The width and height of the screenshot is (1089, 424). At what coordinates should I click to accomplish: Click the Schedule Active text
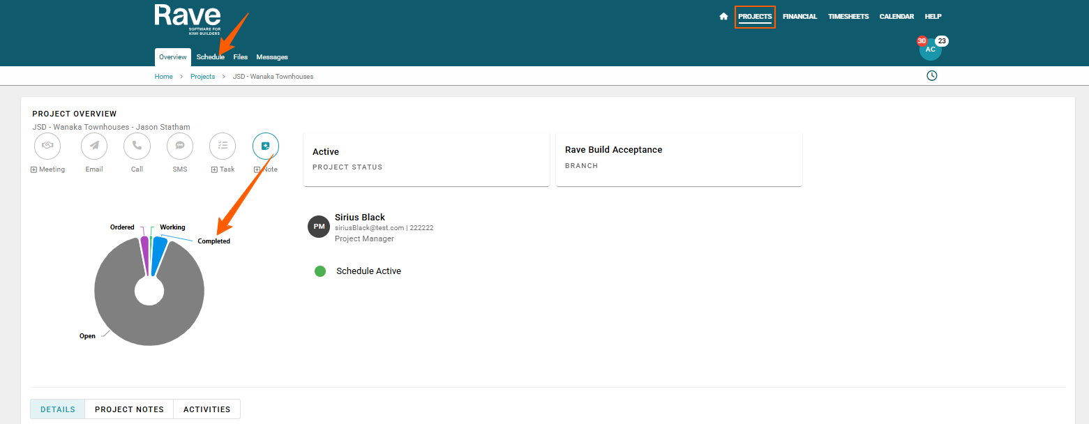tap(368, 271)
